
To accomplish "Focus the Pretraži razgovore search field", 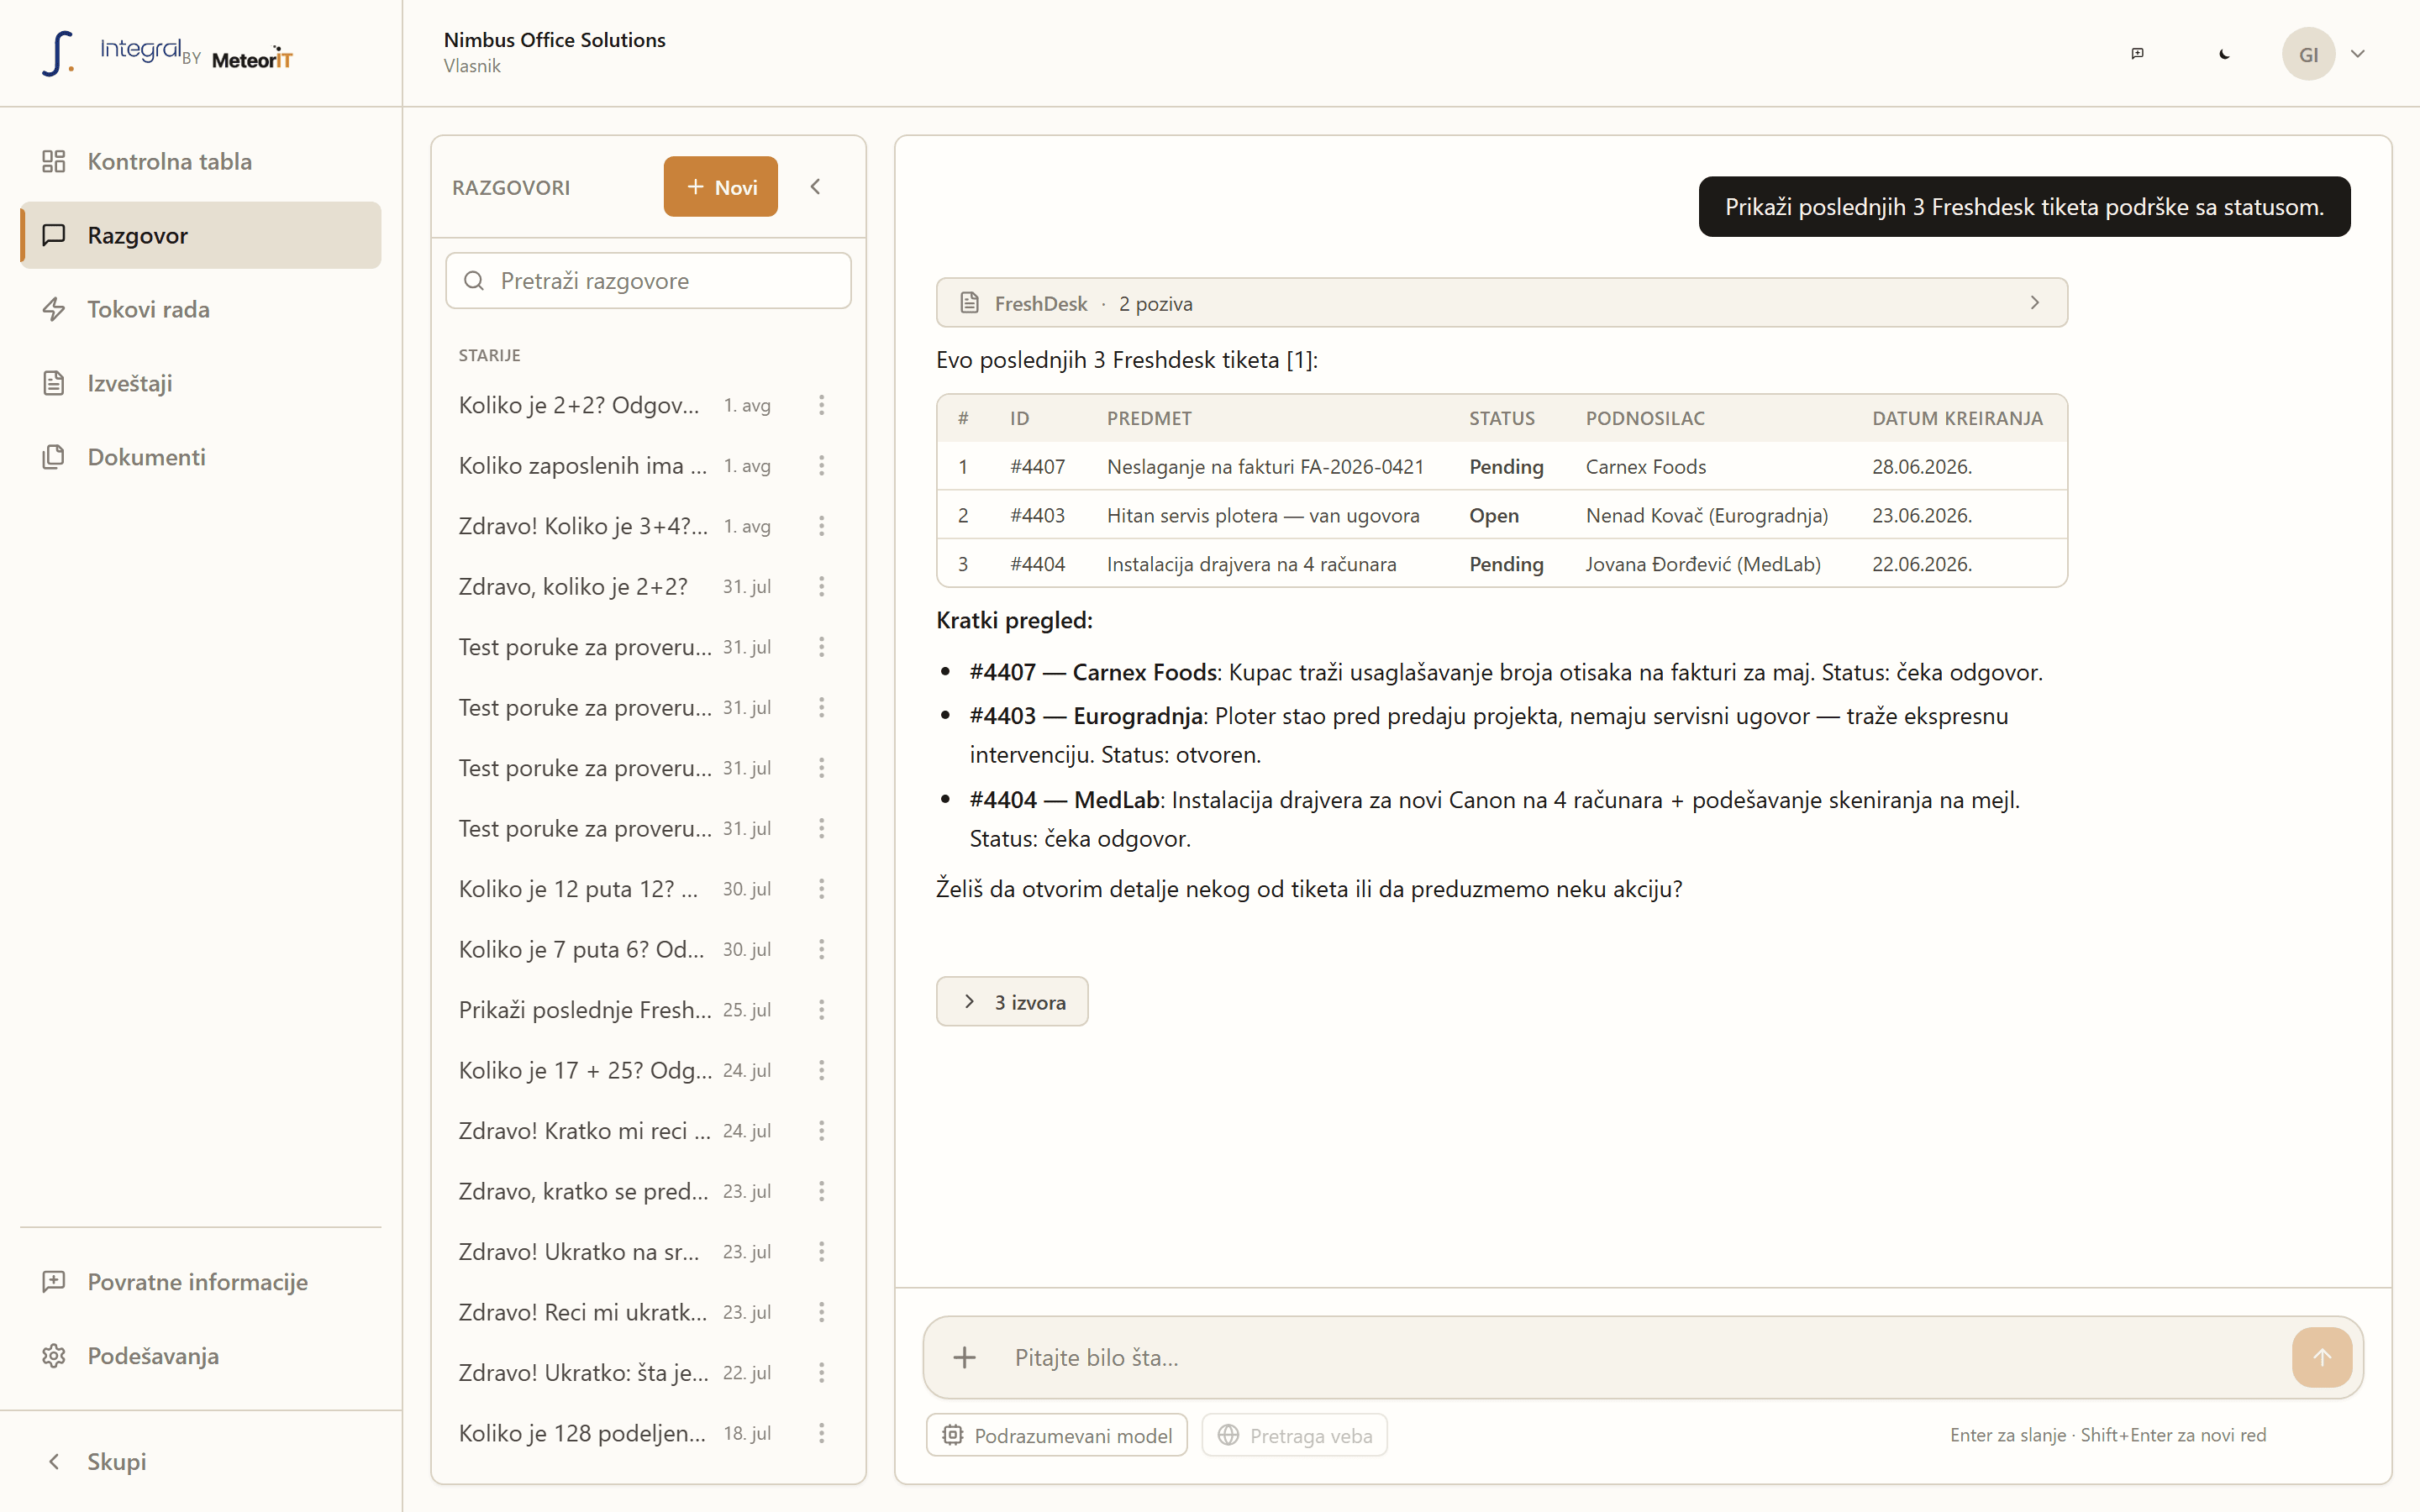I will [648, 281].
